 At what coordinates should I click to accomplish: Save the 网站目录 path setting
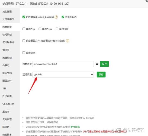click(104, 64)
